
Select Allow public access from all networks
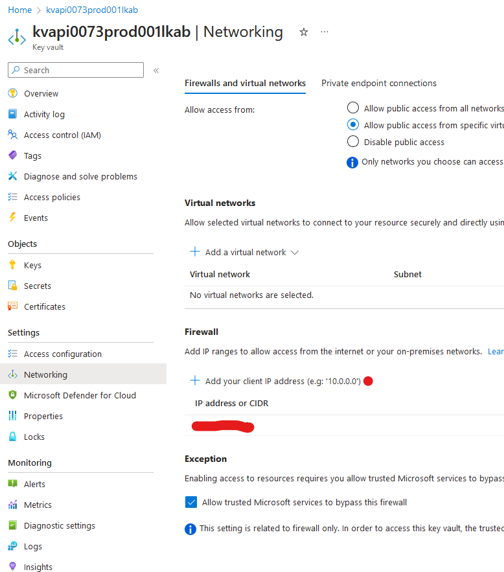coord(353,108)
